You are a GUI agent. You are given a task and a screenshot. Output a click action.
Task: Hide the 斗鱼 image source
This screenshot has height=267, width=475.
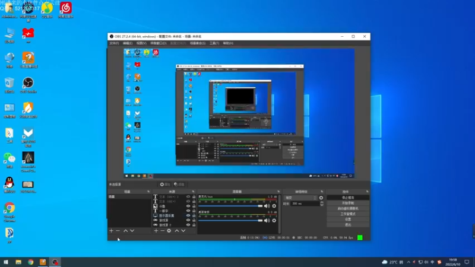point(188,206)
